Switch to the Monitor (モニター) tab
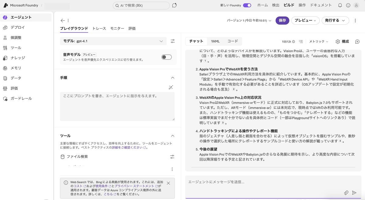The image size is (365, 200). point(117,29)
